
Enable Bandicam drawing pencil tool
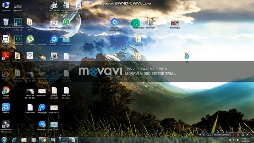coord(247,135)
